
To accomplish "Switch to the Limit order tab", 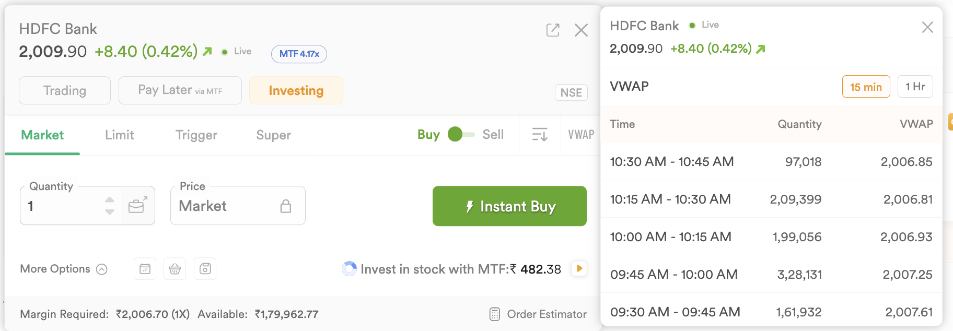I will click(x=120, y=135).
